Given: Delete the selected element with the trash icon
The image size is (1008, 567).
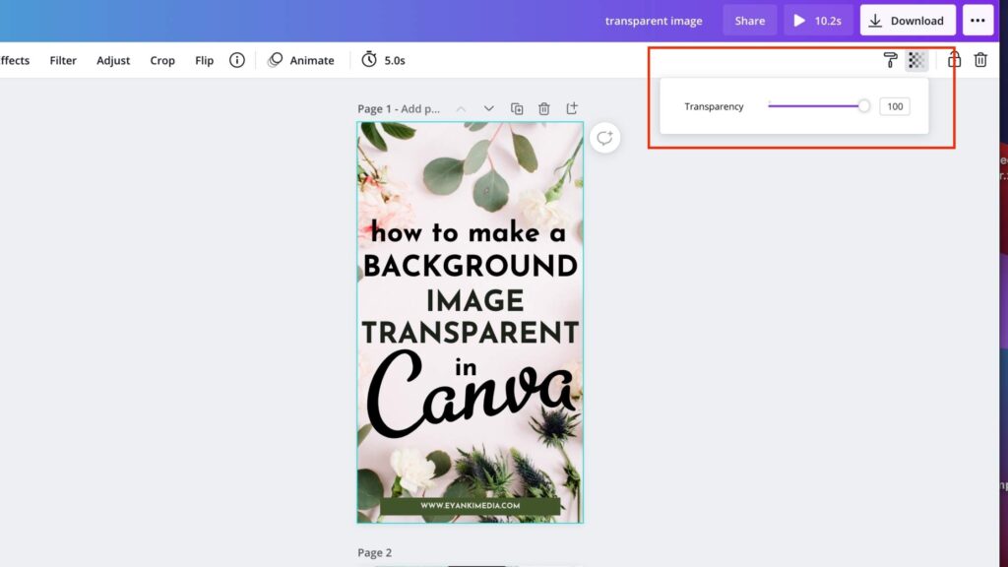Looking at the screenshot, I should pos(980,60).
